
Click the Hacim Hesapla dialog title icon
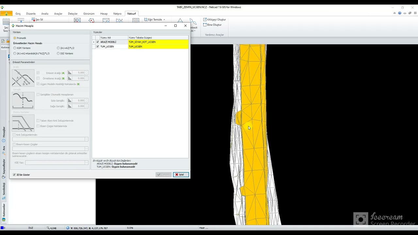coord(13,26)
